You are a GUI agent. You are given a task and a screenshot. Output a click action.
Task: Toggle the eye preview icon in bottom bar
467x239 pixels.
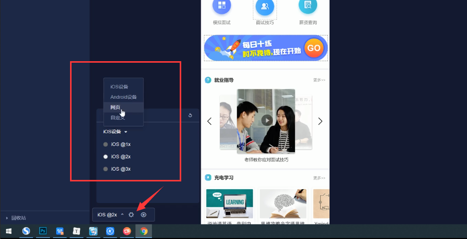144,215
